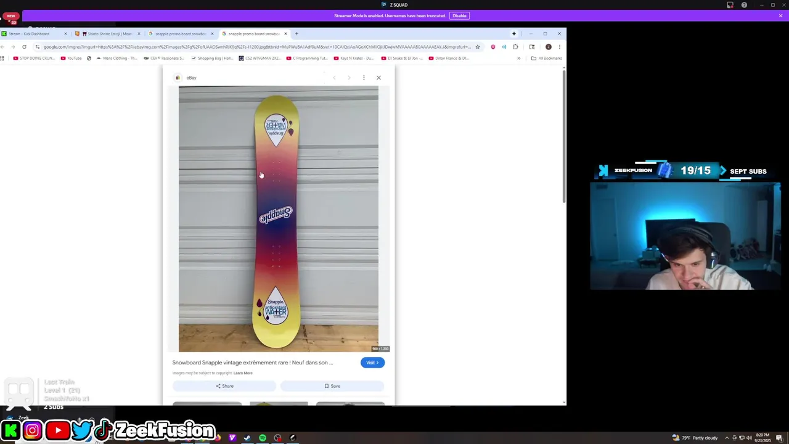
Task: Open the Learn More copyright link
Action: [x=243, y=373]
